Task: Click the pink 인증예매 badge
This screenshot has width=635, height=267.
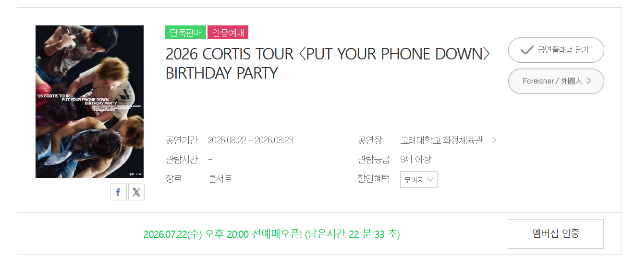Action: click(228, 32)
